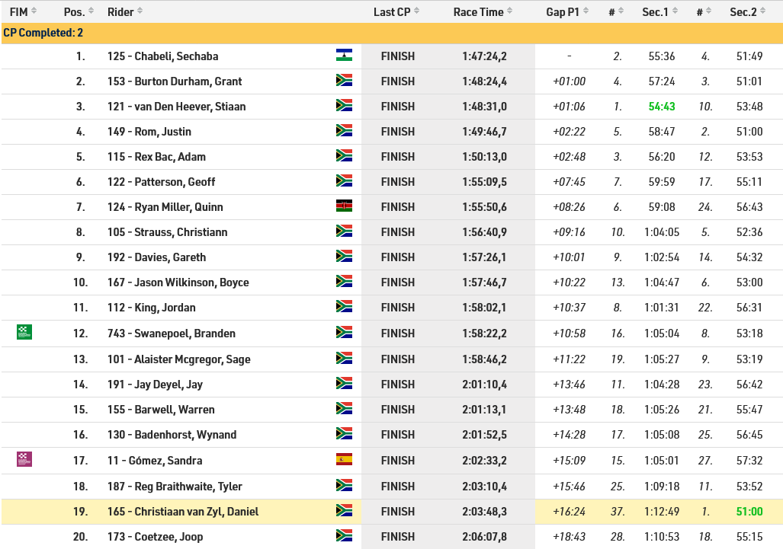The height and width of the screenshot is (549, 783).
Task: Click the Lesotho flag for Chabeli
Action: click(x=344, y=56)
